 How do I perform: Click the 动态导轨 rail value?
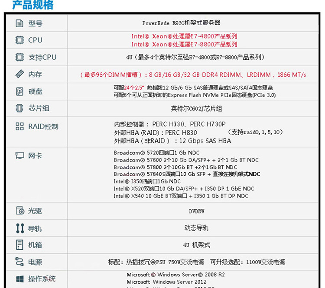[x=196, y=228]
